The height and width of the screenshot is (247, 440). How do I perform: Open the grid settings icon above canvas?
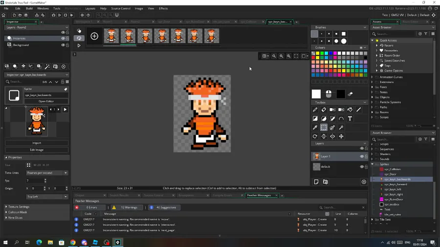pos(264,56)
